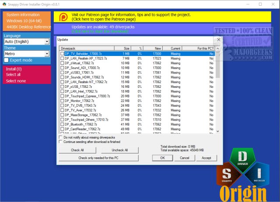The image size is (280, 202).
Task: Confirm the Update dialog with OK
Action: (x=162, y=158)
